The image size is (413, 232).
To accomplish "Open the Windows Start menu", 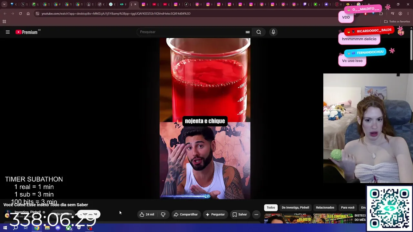I will point(5,228).
